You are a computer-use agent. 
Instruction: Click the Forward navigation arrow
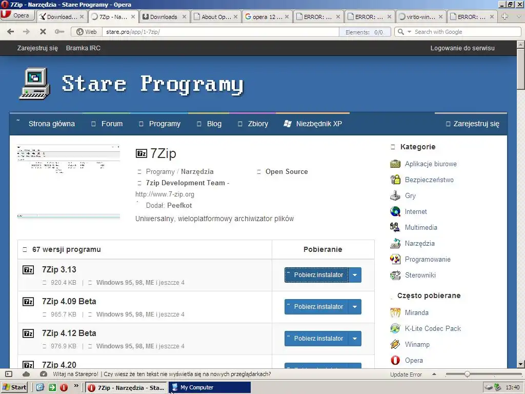[x=26, y=32]
